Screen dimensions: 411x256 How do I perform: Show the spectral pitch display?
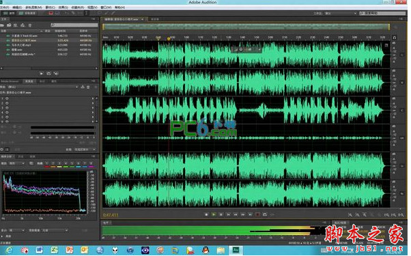[x=57, y=13]
